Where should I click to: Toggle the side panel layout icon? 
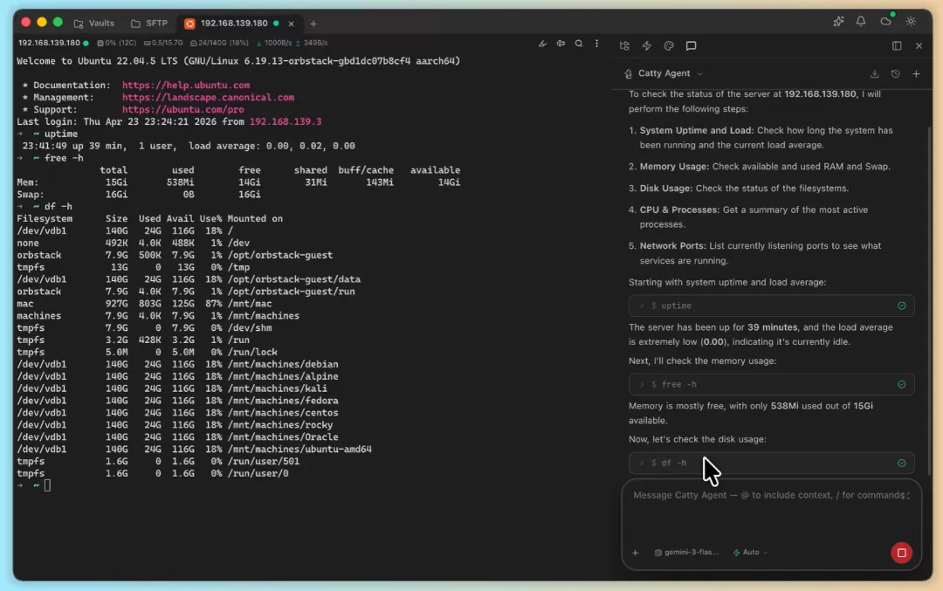click(897, 45)
